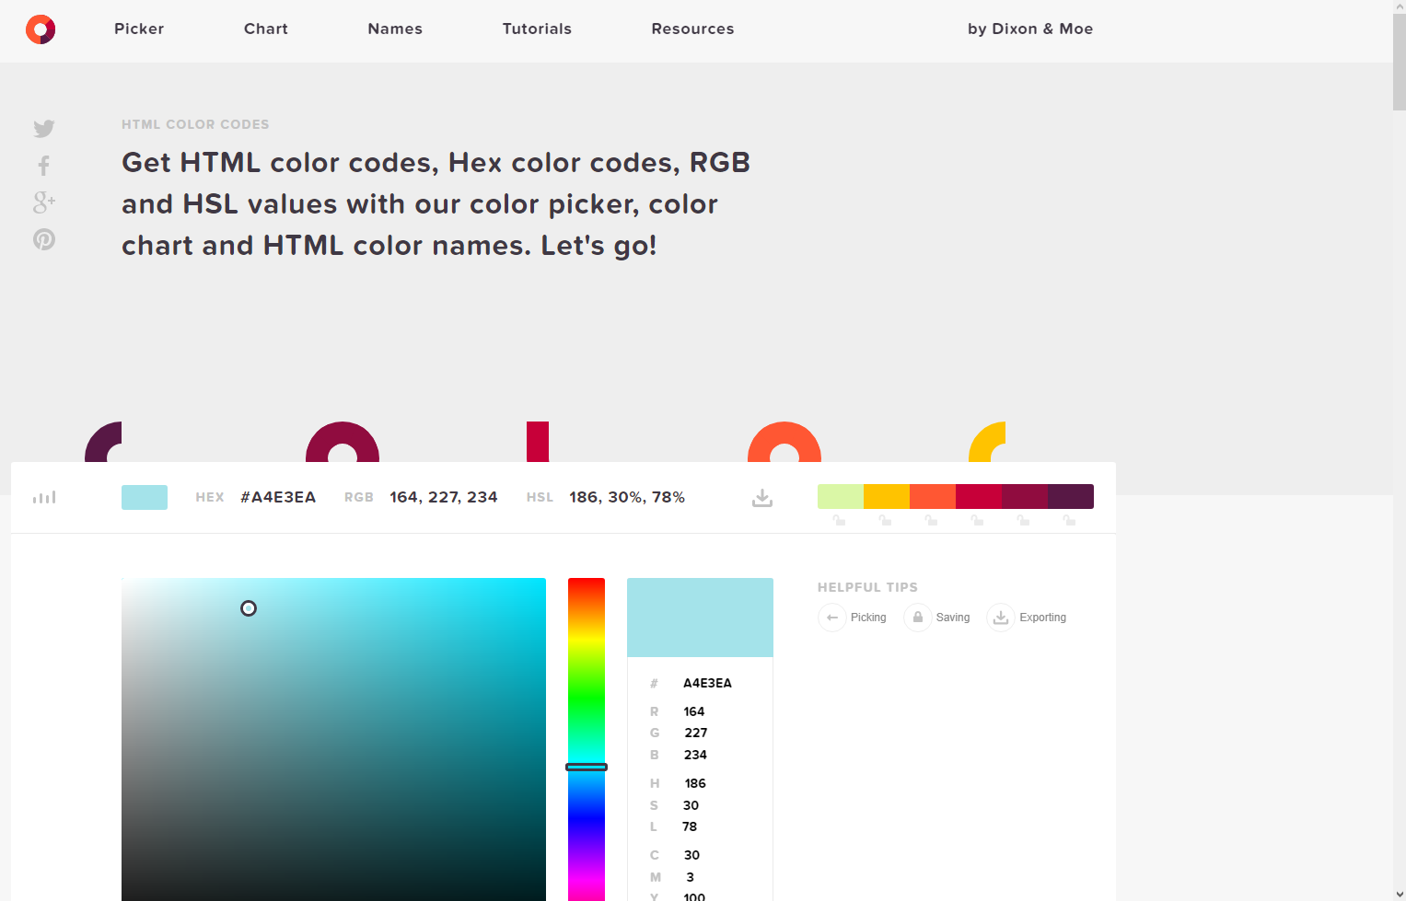This screenshot has height=901, width=1406.
Task: Toggle the lock under the first palette swatch
Action: (x=840, y=520)
